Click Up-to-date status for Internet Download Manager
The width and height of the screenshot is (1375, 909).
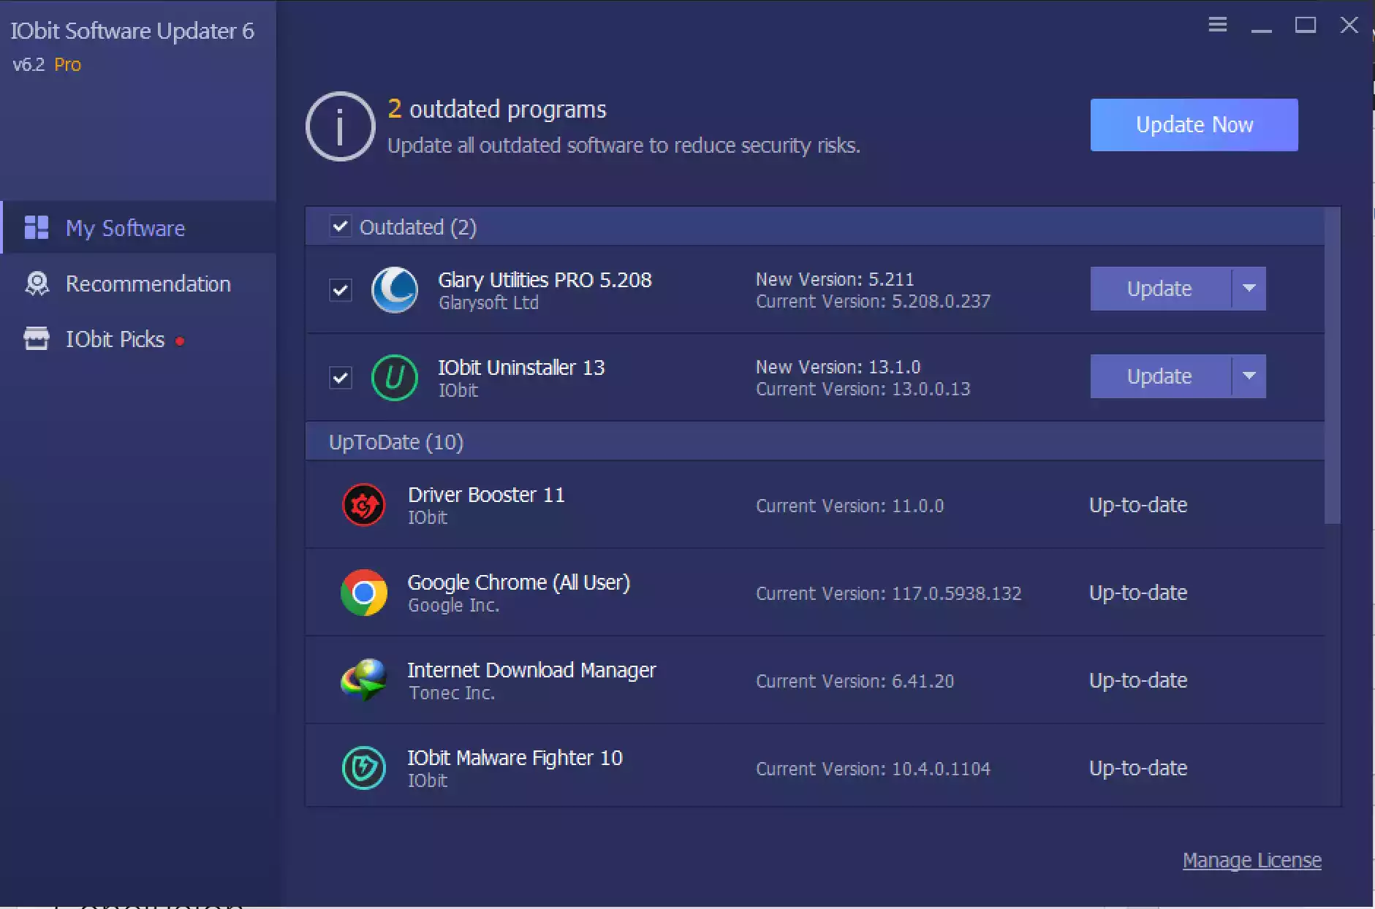tap(1138, 680)
